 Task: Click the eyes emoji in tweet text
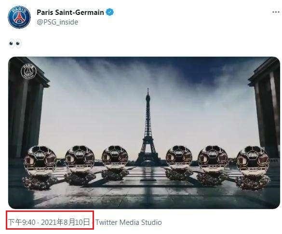(15, 44)
